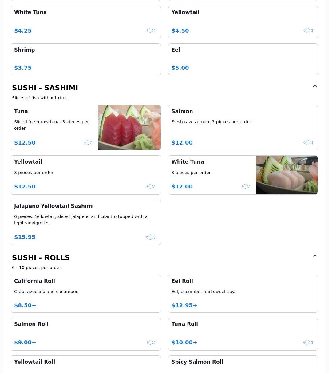Image resolution: width=329 pixels, height=373 pixels.
Task: Open the Tuna sashimi photo
Action: click(x=129, y=128)
